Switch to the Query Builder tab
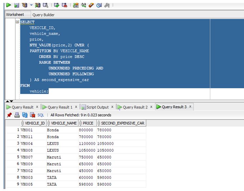244x191 pixels. [x=43, y=15]
